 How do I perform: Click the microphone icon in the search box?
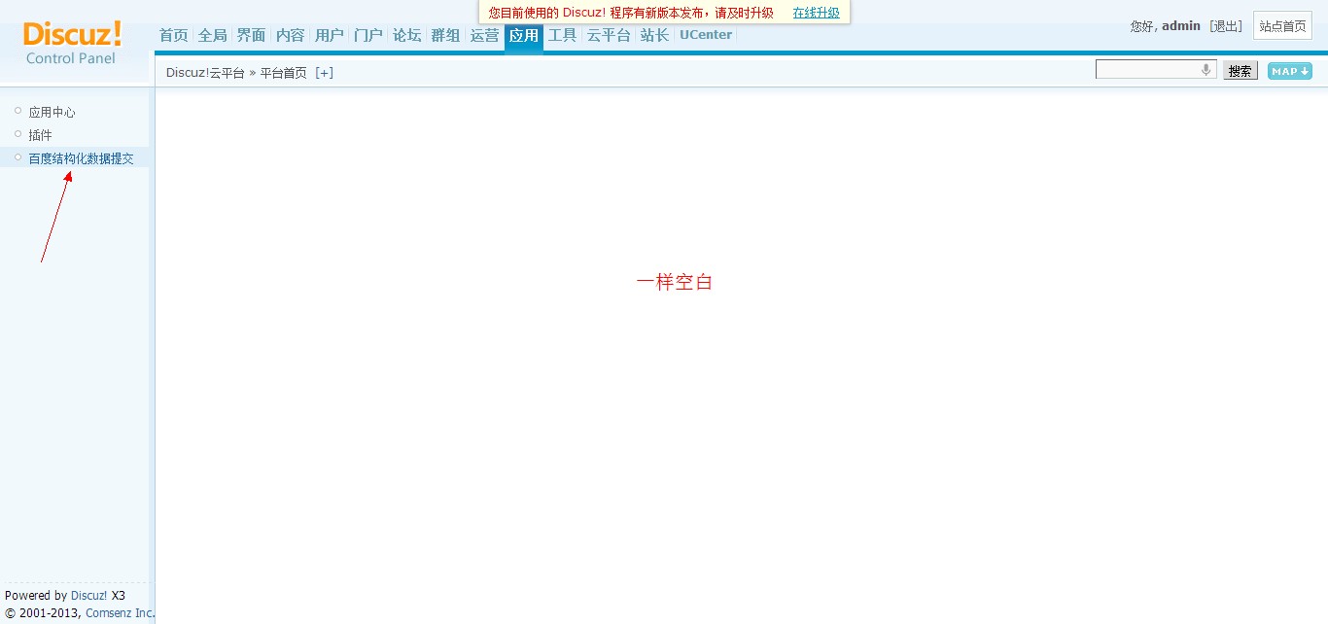[1206, 68]
